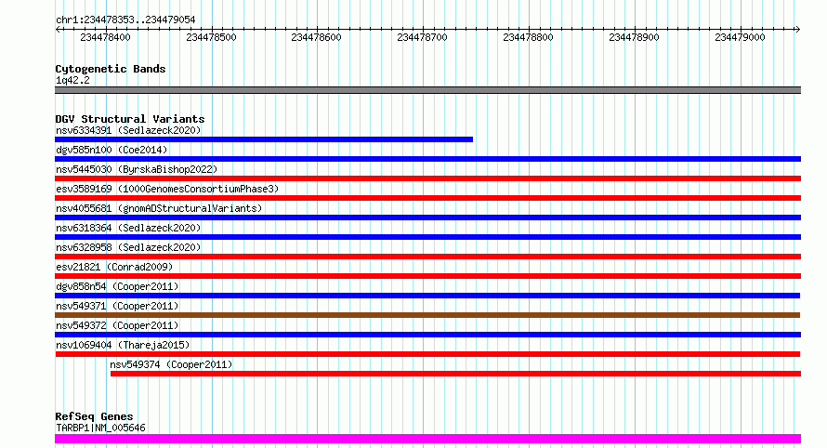Click the nsv6328958 (Sedlazeck2020) label
Screen dimensions: 827x448
pos(128,247)
